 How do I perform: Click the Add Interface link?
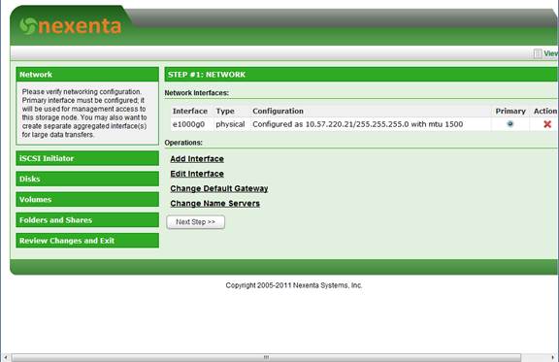point(197,159)
